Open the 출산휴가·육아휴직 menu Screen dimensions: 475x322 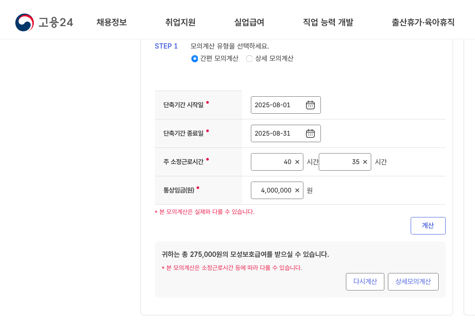click(x=422, y=23)
